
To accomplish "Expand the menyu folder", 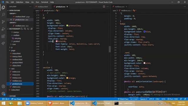I will click(16, 32).
